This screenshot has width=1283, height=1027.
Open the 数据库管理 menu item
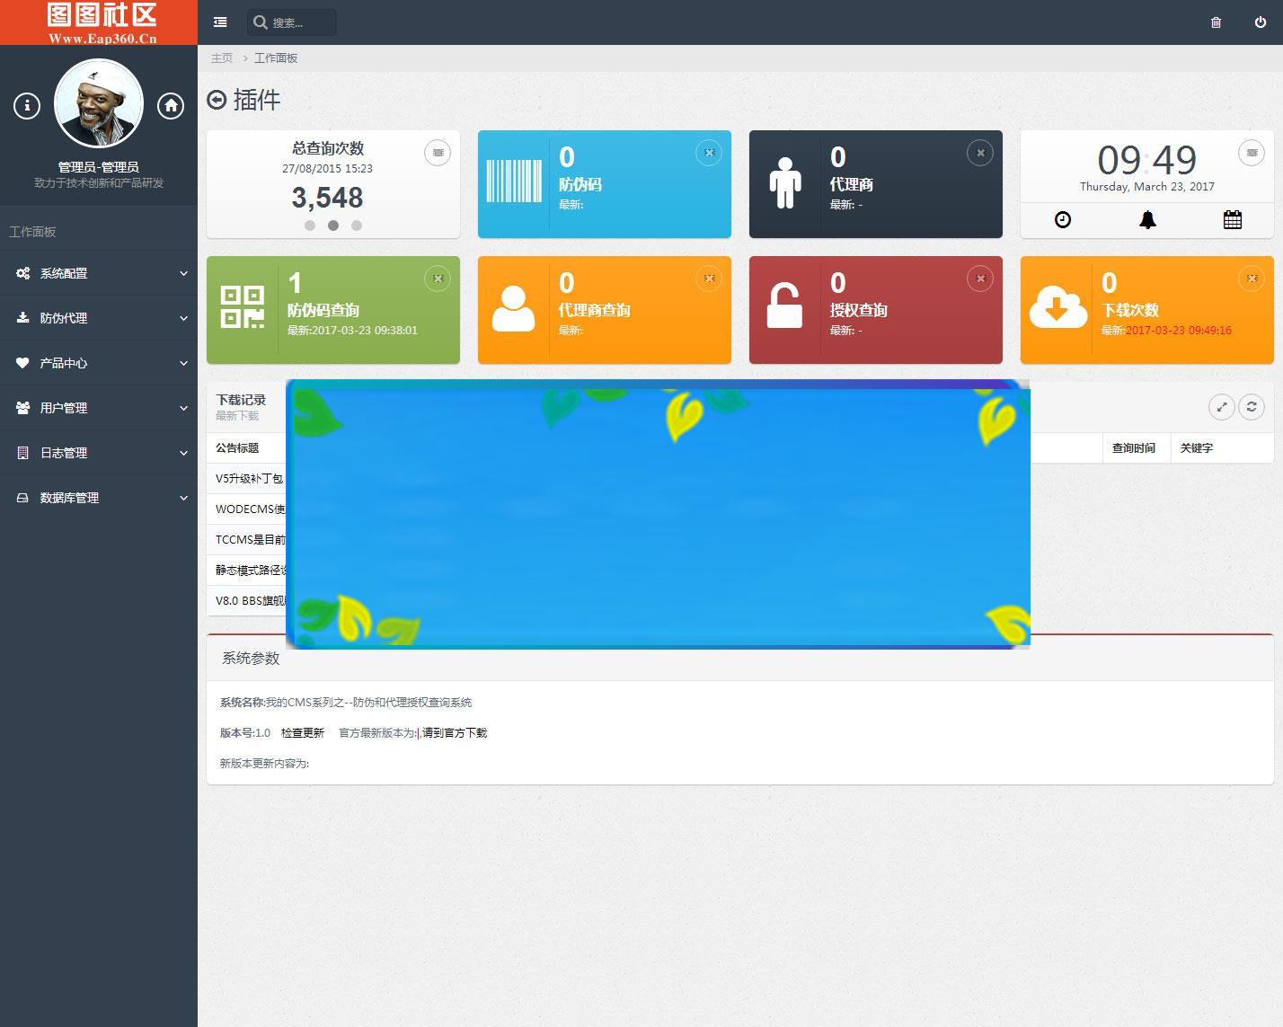[x=99, y=498]
